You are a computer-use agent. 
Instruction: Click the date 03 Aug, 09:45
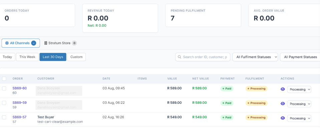pyautogui.click(x=114, y=88)
